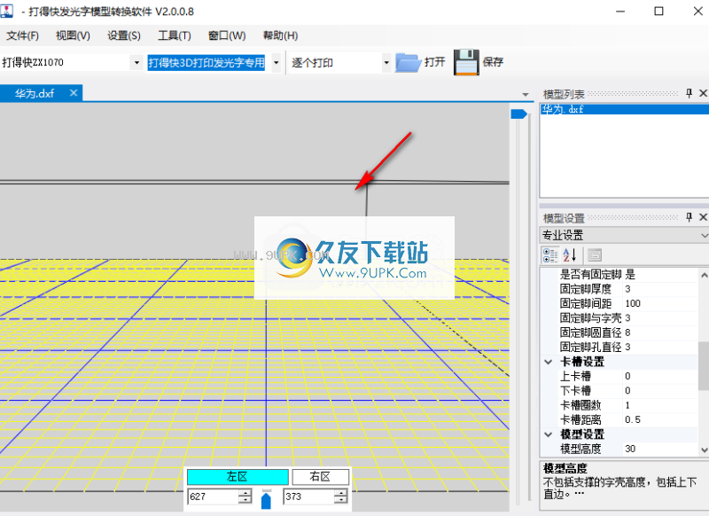709x516 pixels.
Task: Click the 固定脚圆直径 value 8
Action: [660, 332]
